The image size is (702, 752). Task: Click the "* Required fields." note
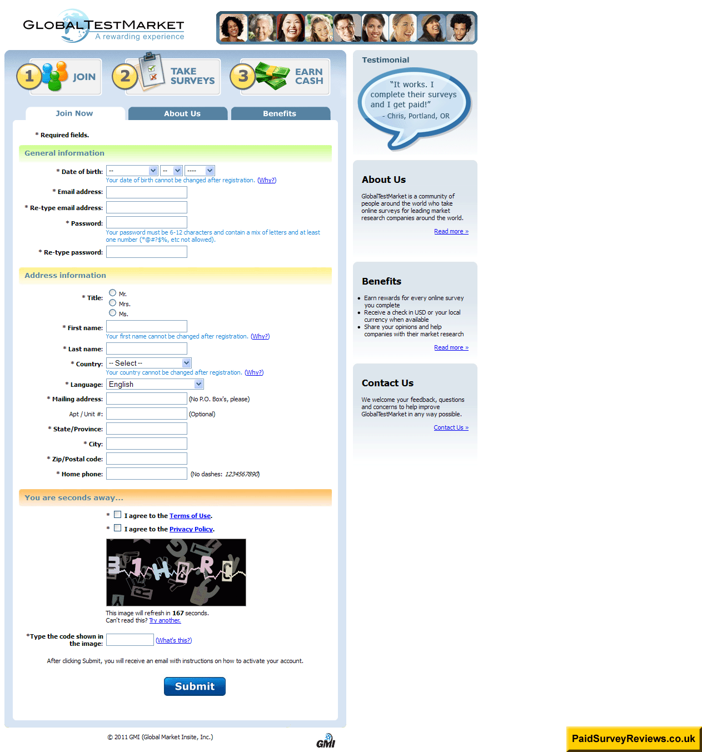[x=62, y=135]
